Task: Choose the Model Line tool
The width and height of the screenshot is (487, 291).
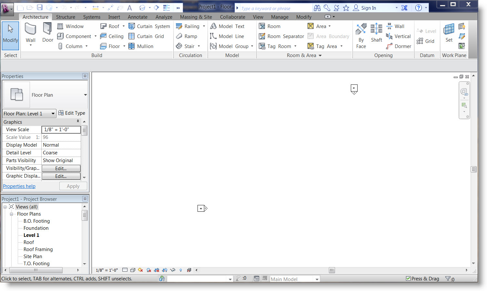Action: tap(227, 36)
